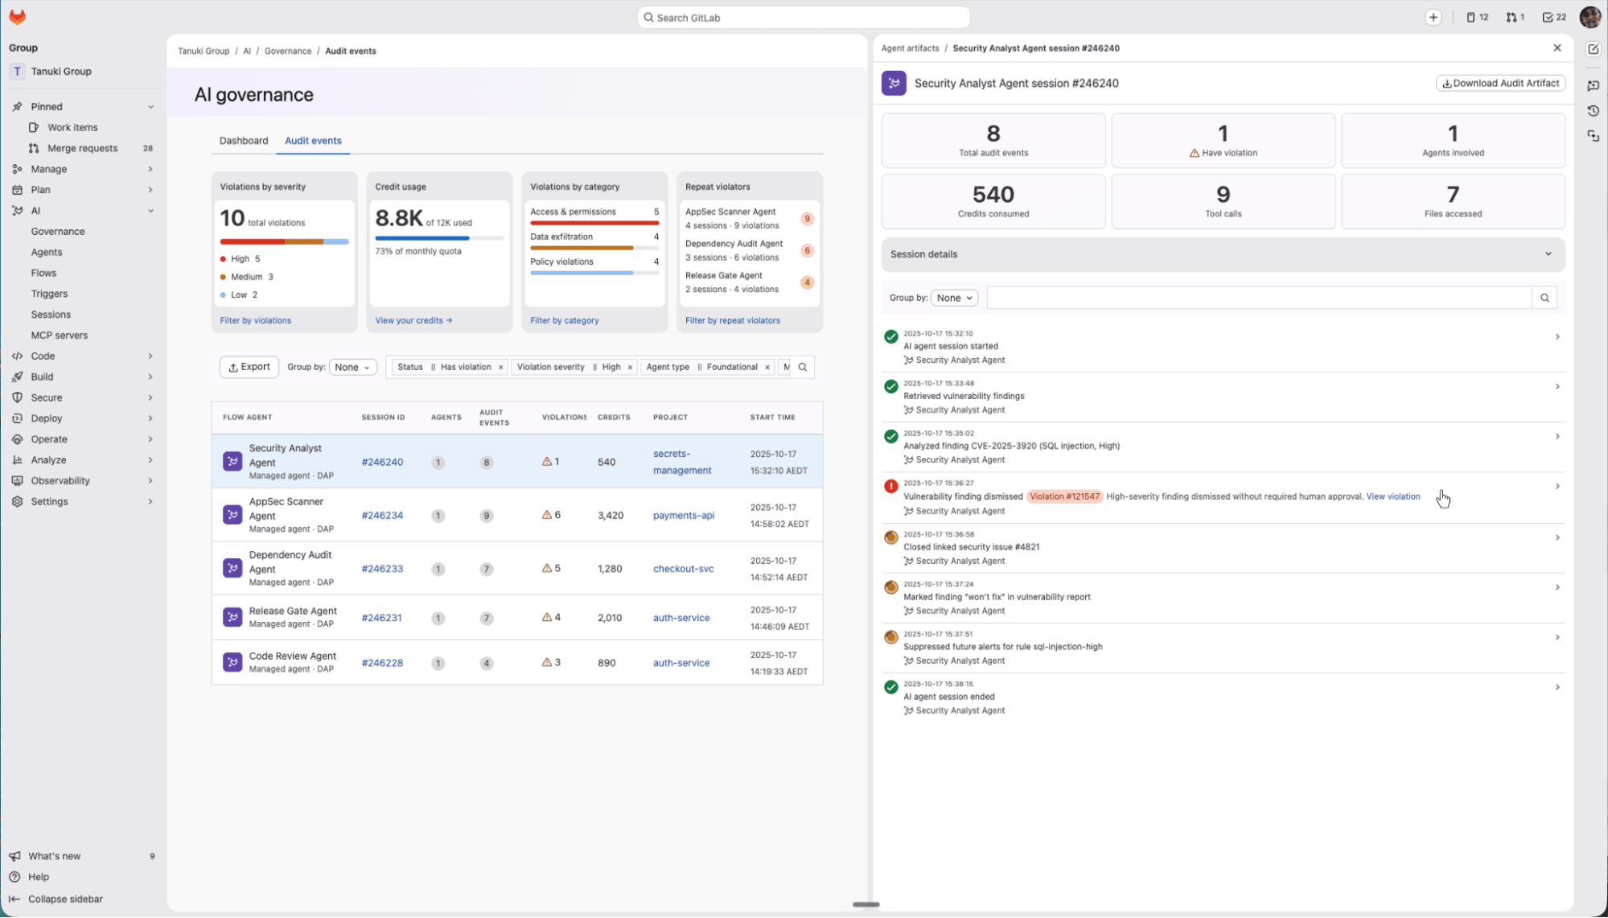
Task: Focus the session events search field
Action: (1259, 298)
